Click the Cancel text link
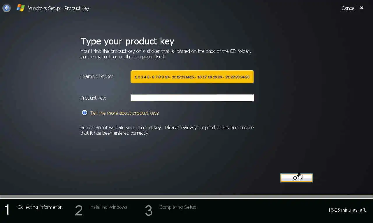The width and height of the screenshot is (373, 223). (348, 8)
